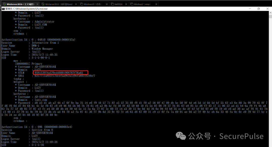Click the Authentication Id 996 line

pyautogui.click(x=37, y=127)
